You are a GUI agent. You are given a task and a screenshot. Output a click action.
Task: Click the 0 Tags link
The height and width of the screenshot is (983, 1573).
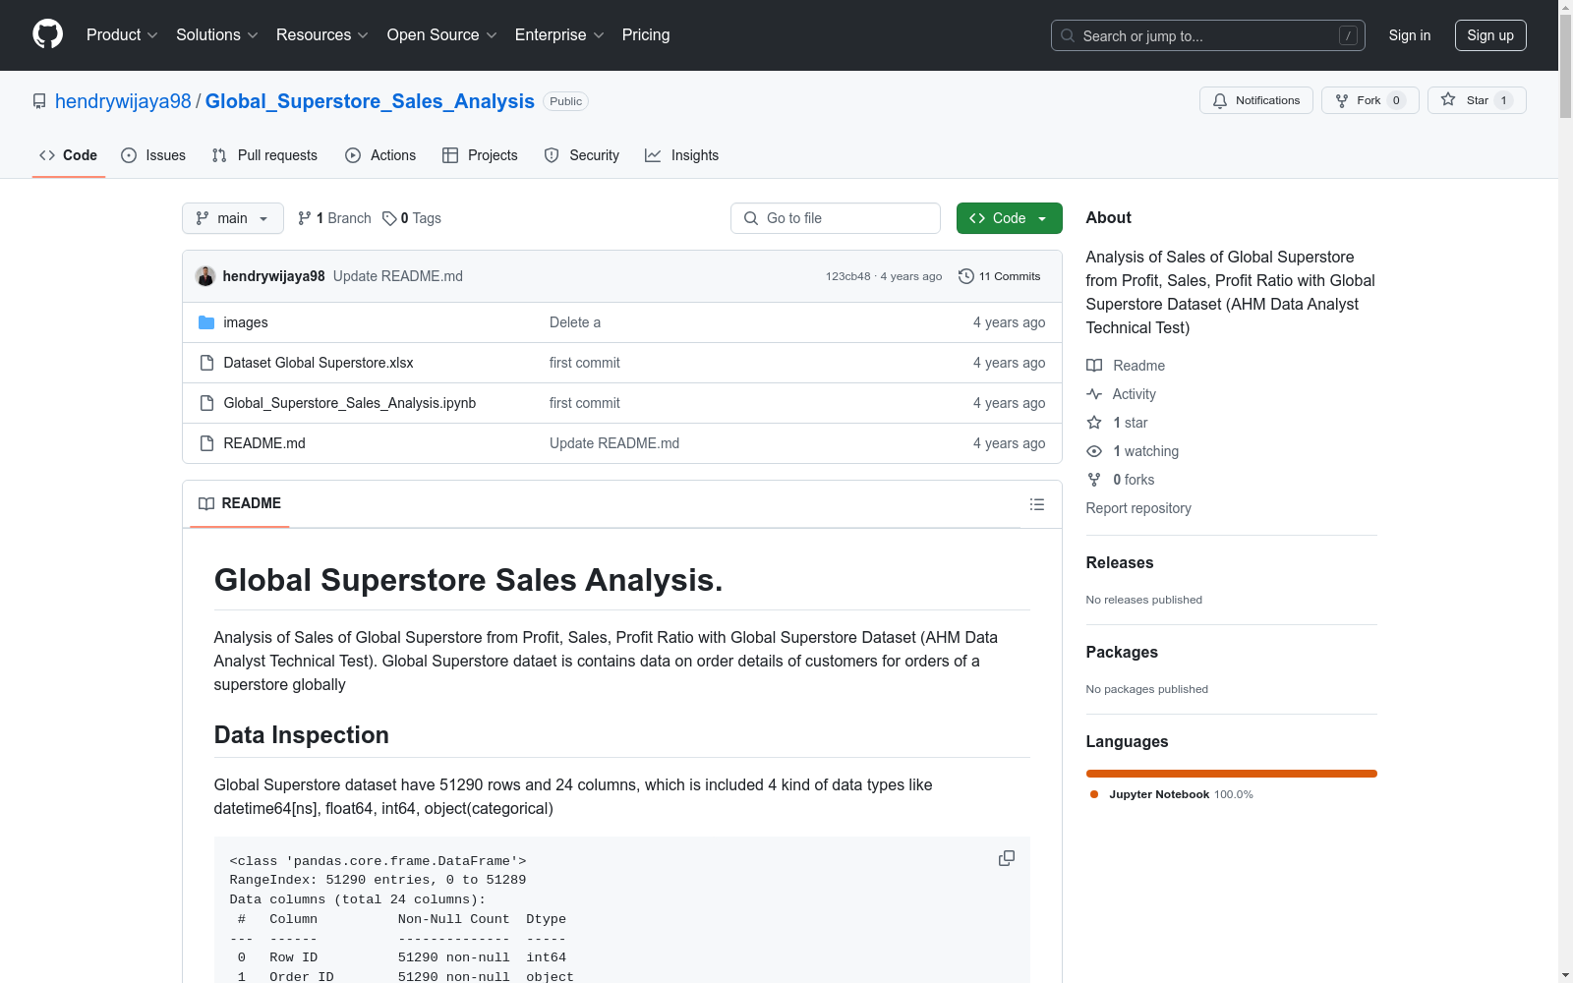click(x=412, y=218)
